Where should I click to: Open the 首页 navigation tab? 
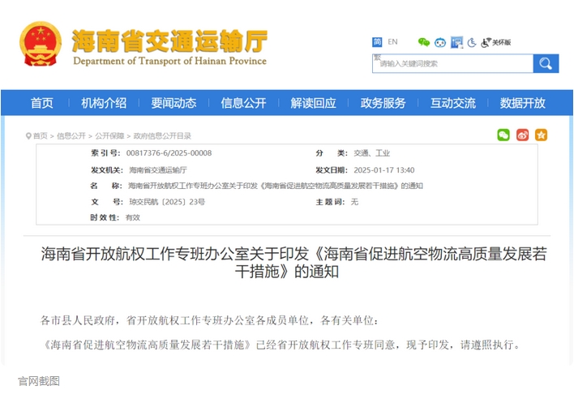click(x=41, y=103)
